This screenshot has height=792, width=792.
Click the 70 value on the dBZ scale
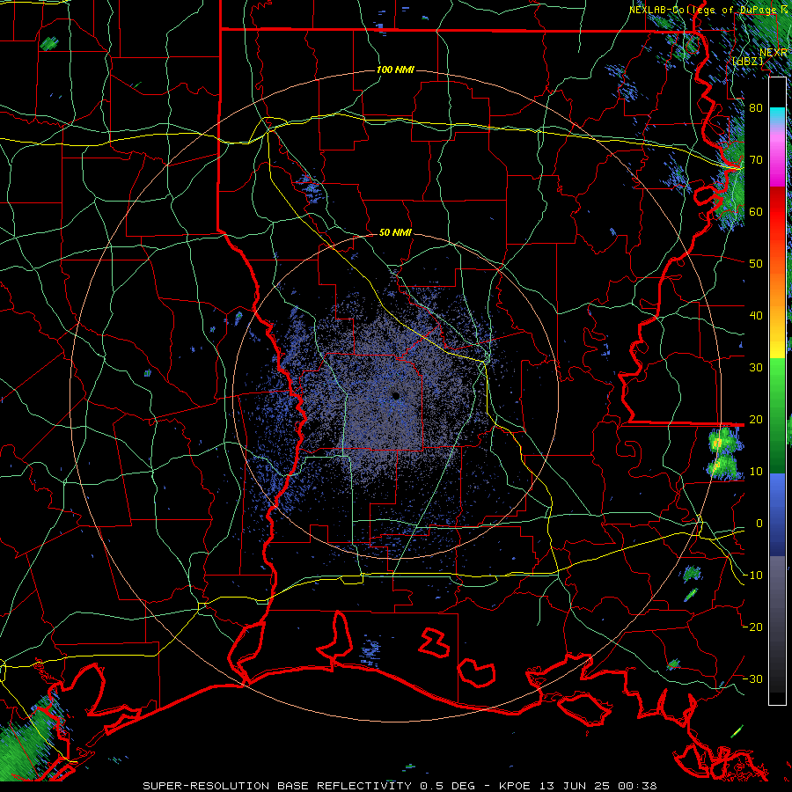[756, 159]
